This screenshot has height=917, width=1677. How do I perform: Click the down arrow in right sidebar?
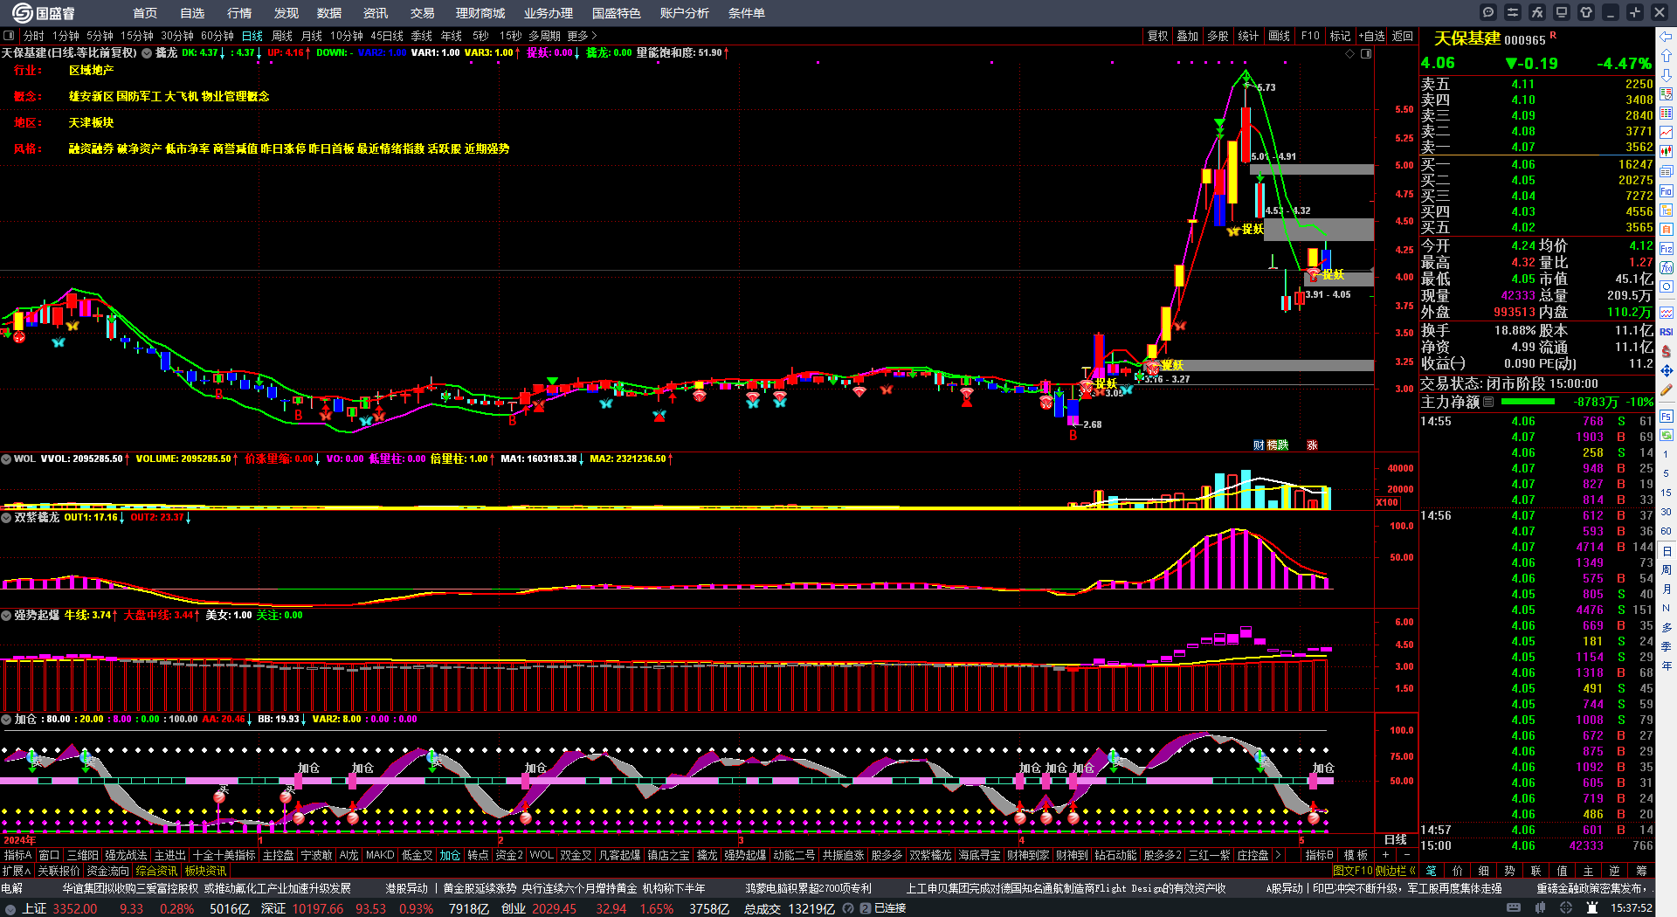(1667, 75)
